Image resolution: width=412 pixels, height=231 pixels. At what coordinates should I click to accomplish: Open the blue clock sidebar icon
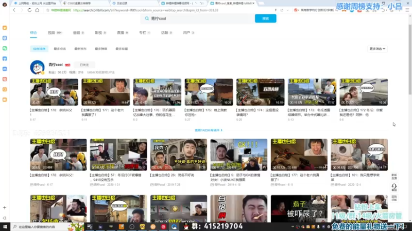pos(5,38)
